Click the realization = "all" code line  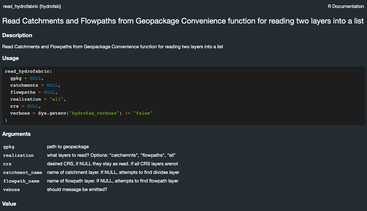tap(38, 99)
